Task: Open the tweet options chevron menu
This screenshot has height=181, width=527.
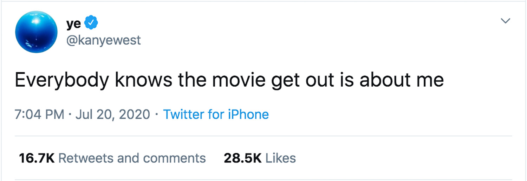Action: (505, 21)
